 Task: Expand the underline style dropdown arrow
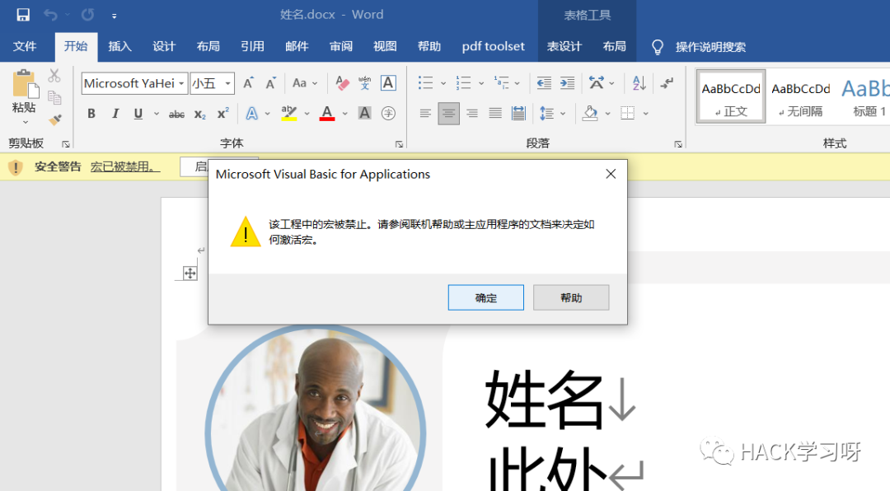tap(157, 114)
